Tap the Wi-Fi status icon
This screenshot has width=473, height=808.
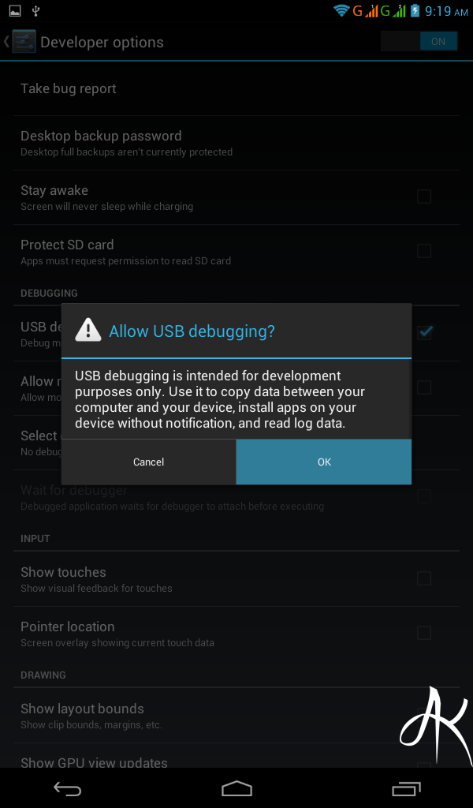click(341, 10)
